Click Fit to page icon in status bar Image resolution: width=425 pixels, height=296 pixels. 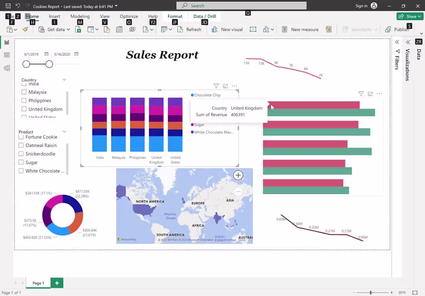(x=415, y=293)
